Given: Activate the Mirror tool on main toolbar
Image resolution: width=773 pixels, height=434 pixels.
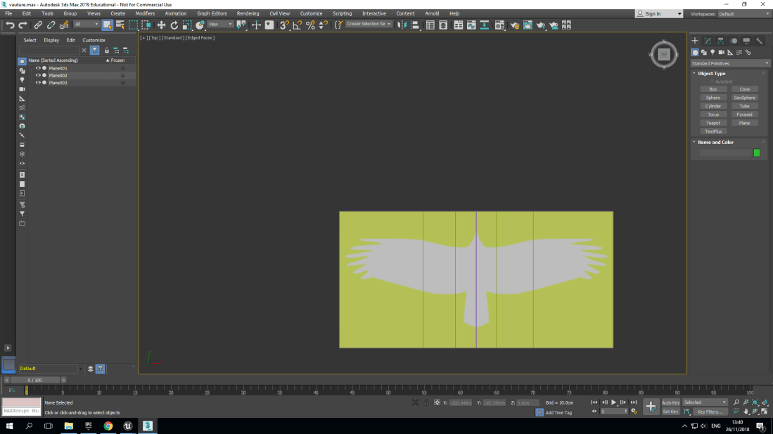Looking at the screenshot, I should [x=401, y=25].
